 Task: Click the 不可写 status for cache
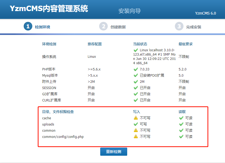click(145, 118)
